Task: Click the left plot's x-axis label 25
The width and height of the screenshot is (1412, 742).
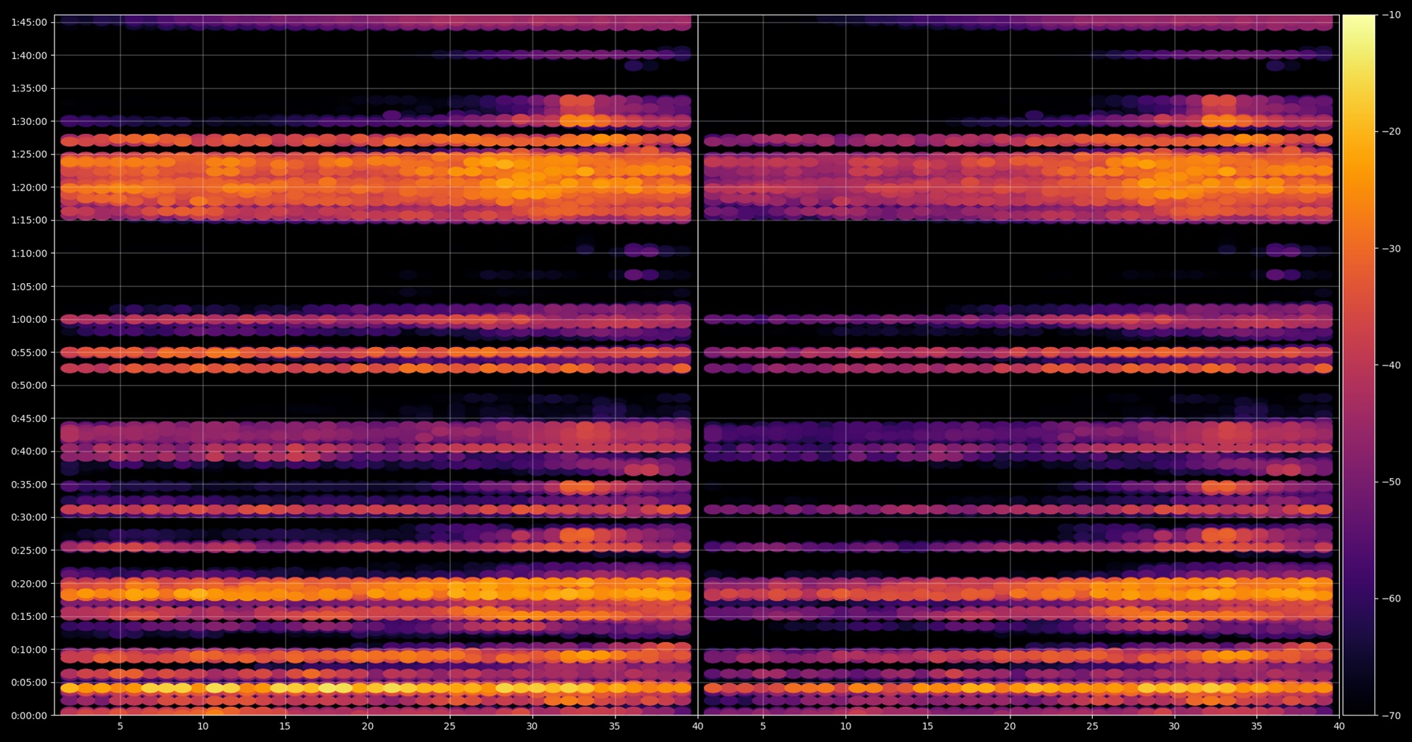Action: click(x=449, y=727)
